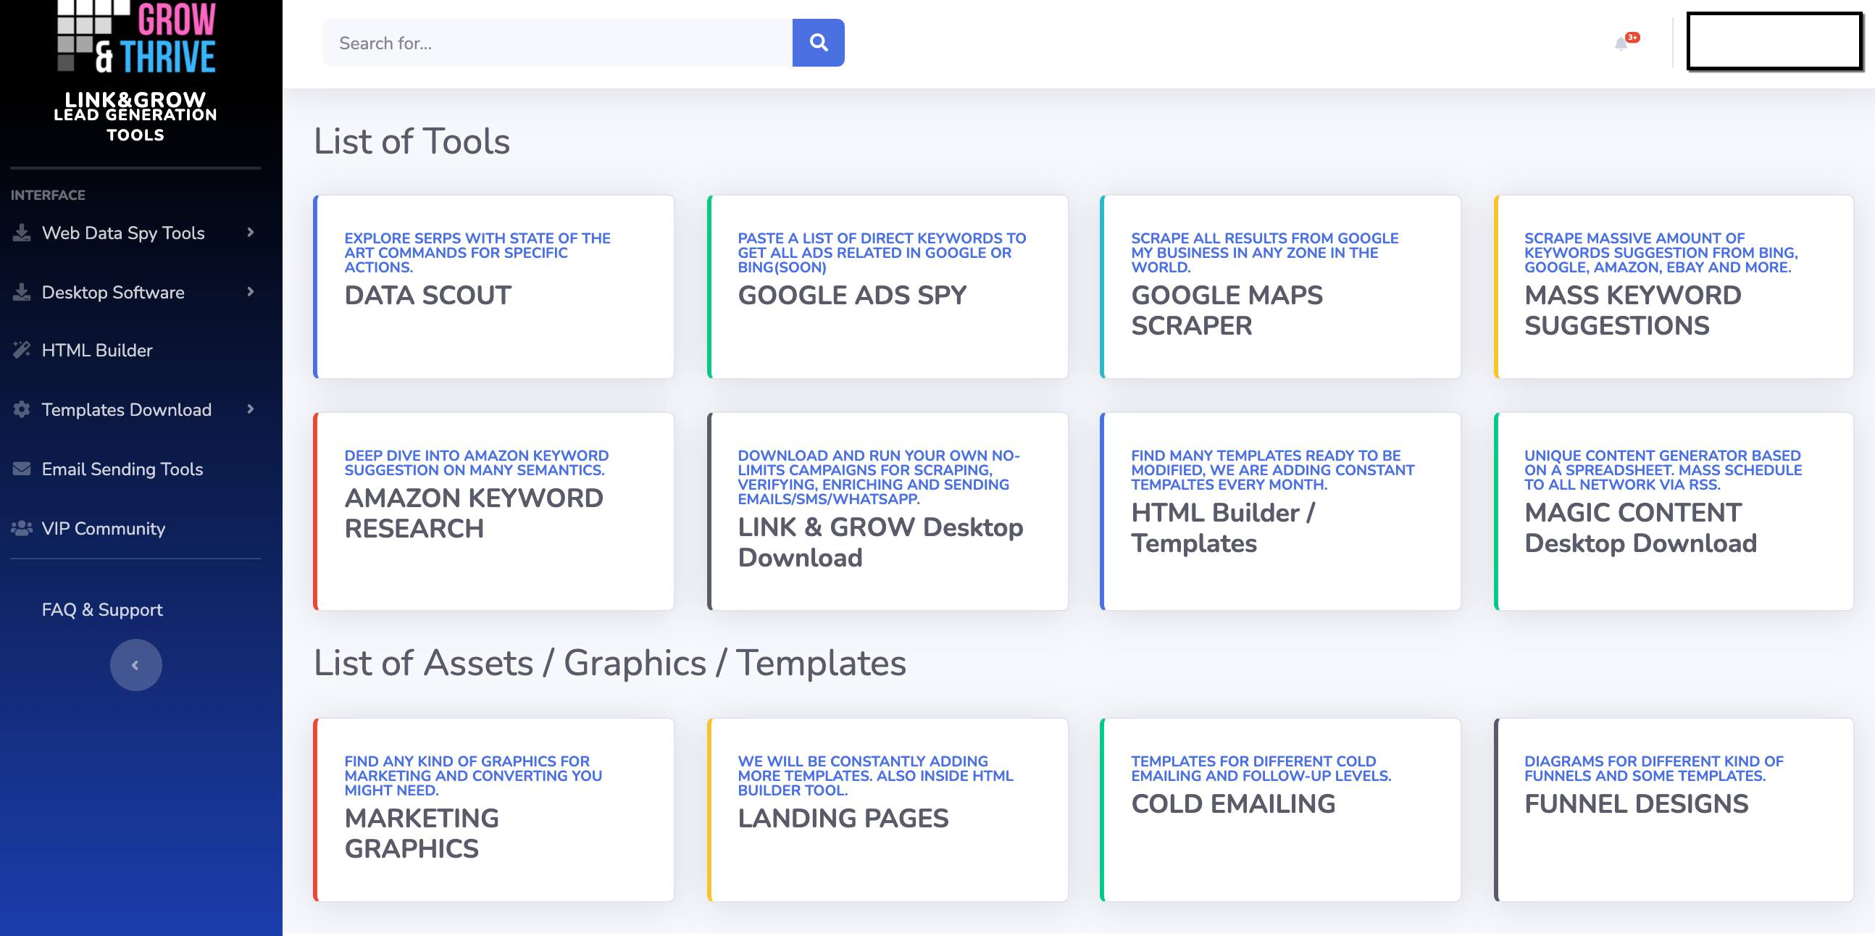
Task: Click 'Unique content generator based on' description
Action: click(x=1664, y=470)
